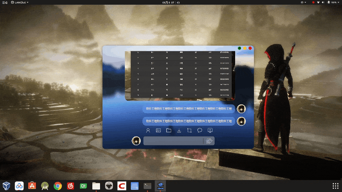
Task: Click the red recording indicator in the top bar
Action: tap(313, 3)
